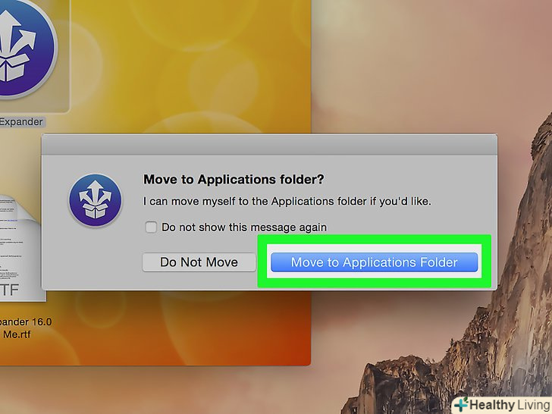Image resolution: width=552 pixels, height=414 pixels.
Task: Click the "Do not show this message again" label text
Action: 244,227
